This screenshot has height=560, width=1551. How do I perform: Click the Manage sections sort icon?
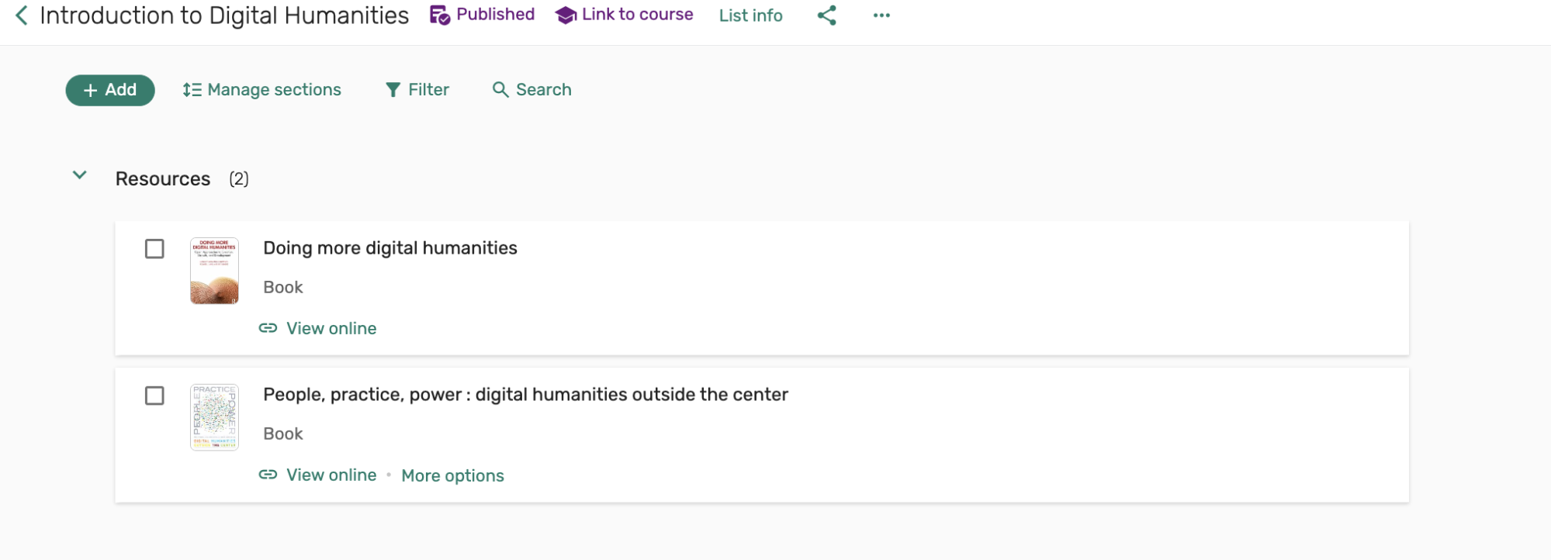tap(192, 90)
